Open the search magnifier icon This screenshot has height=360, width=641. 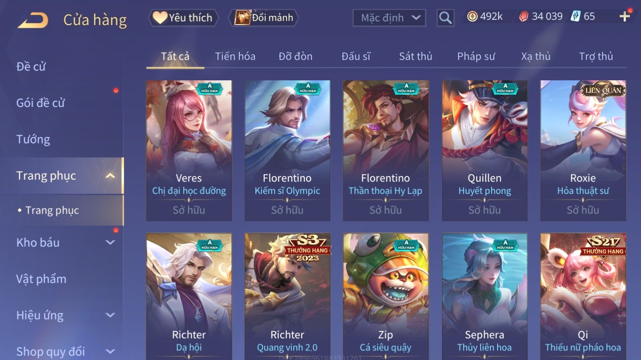click(x=445, y=18)
